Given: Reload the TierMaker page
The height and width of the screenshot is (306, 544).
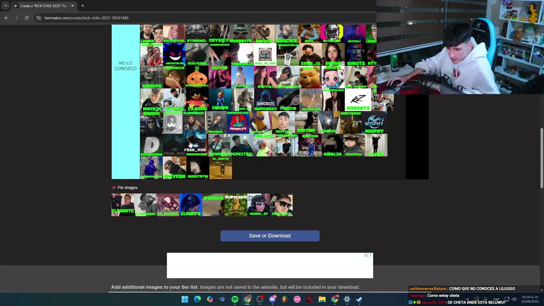Looking at the screenshot, I should click(26, 18).
